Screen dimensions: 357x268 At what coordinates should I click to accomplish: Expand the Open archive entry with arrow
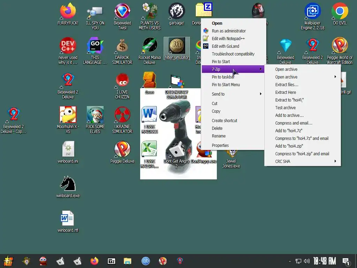303,77
